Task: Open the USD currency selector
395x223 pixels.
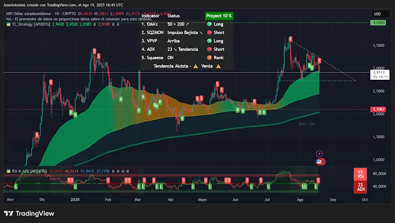Action: (x=377, y=14)
